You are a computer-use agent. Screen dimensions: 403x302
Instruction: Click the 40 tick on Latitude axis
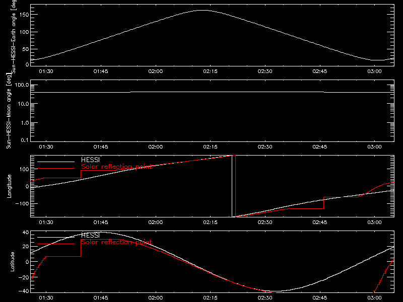point(26,233)
